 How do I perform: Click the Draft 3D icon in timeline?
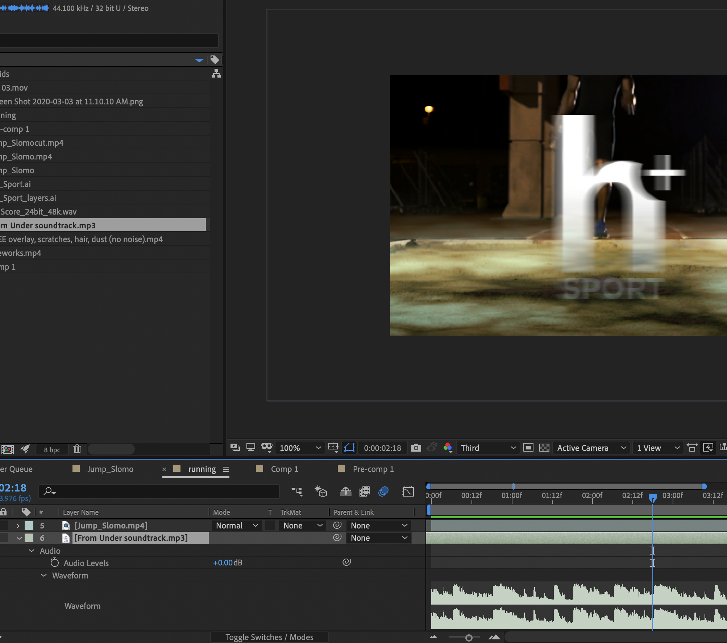click(321, 491)
